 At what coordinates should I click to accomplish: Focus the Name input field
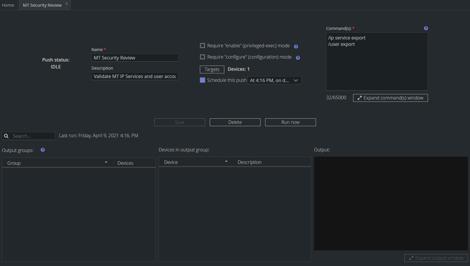[x=135, y=58]
